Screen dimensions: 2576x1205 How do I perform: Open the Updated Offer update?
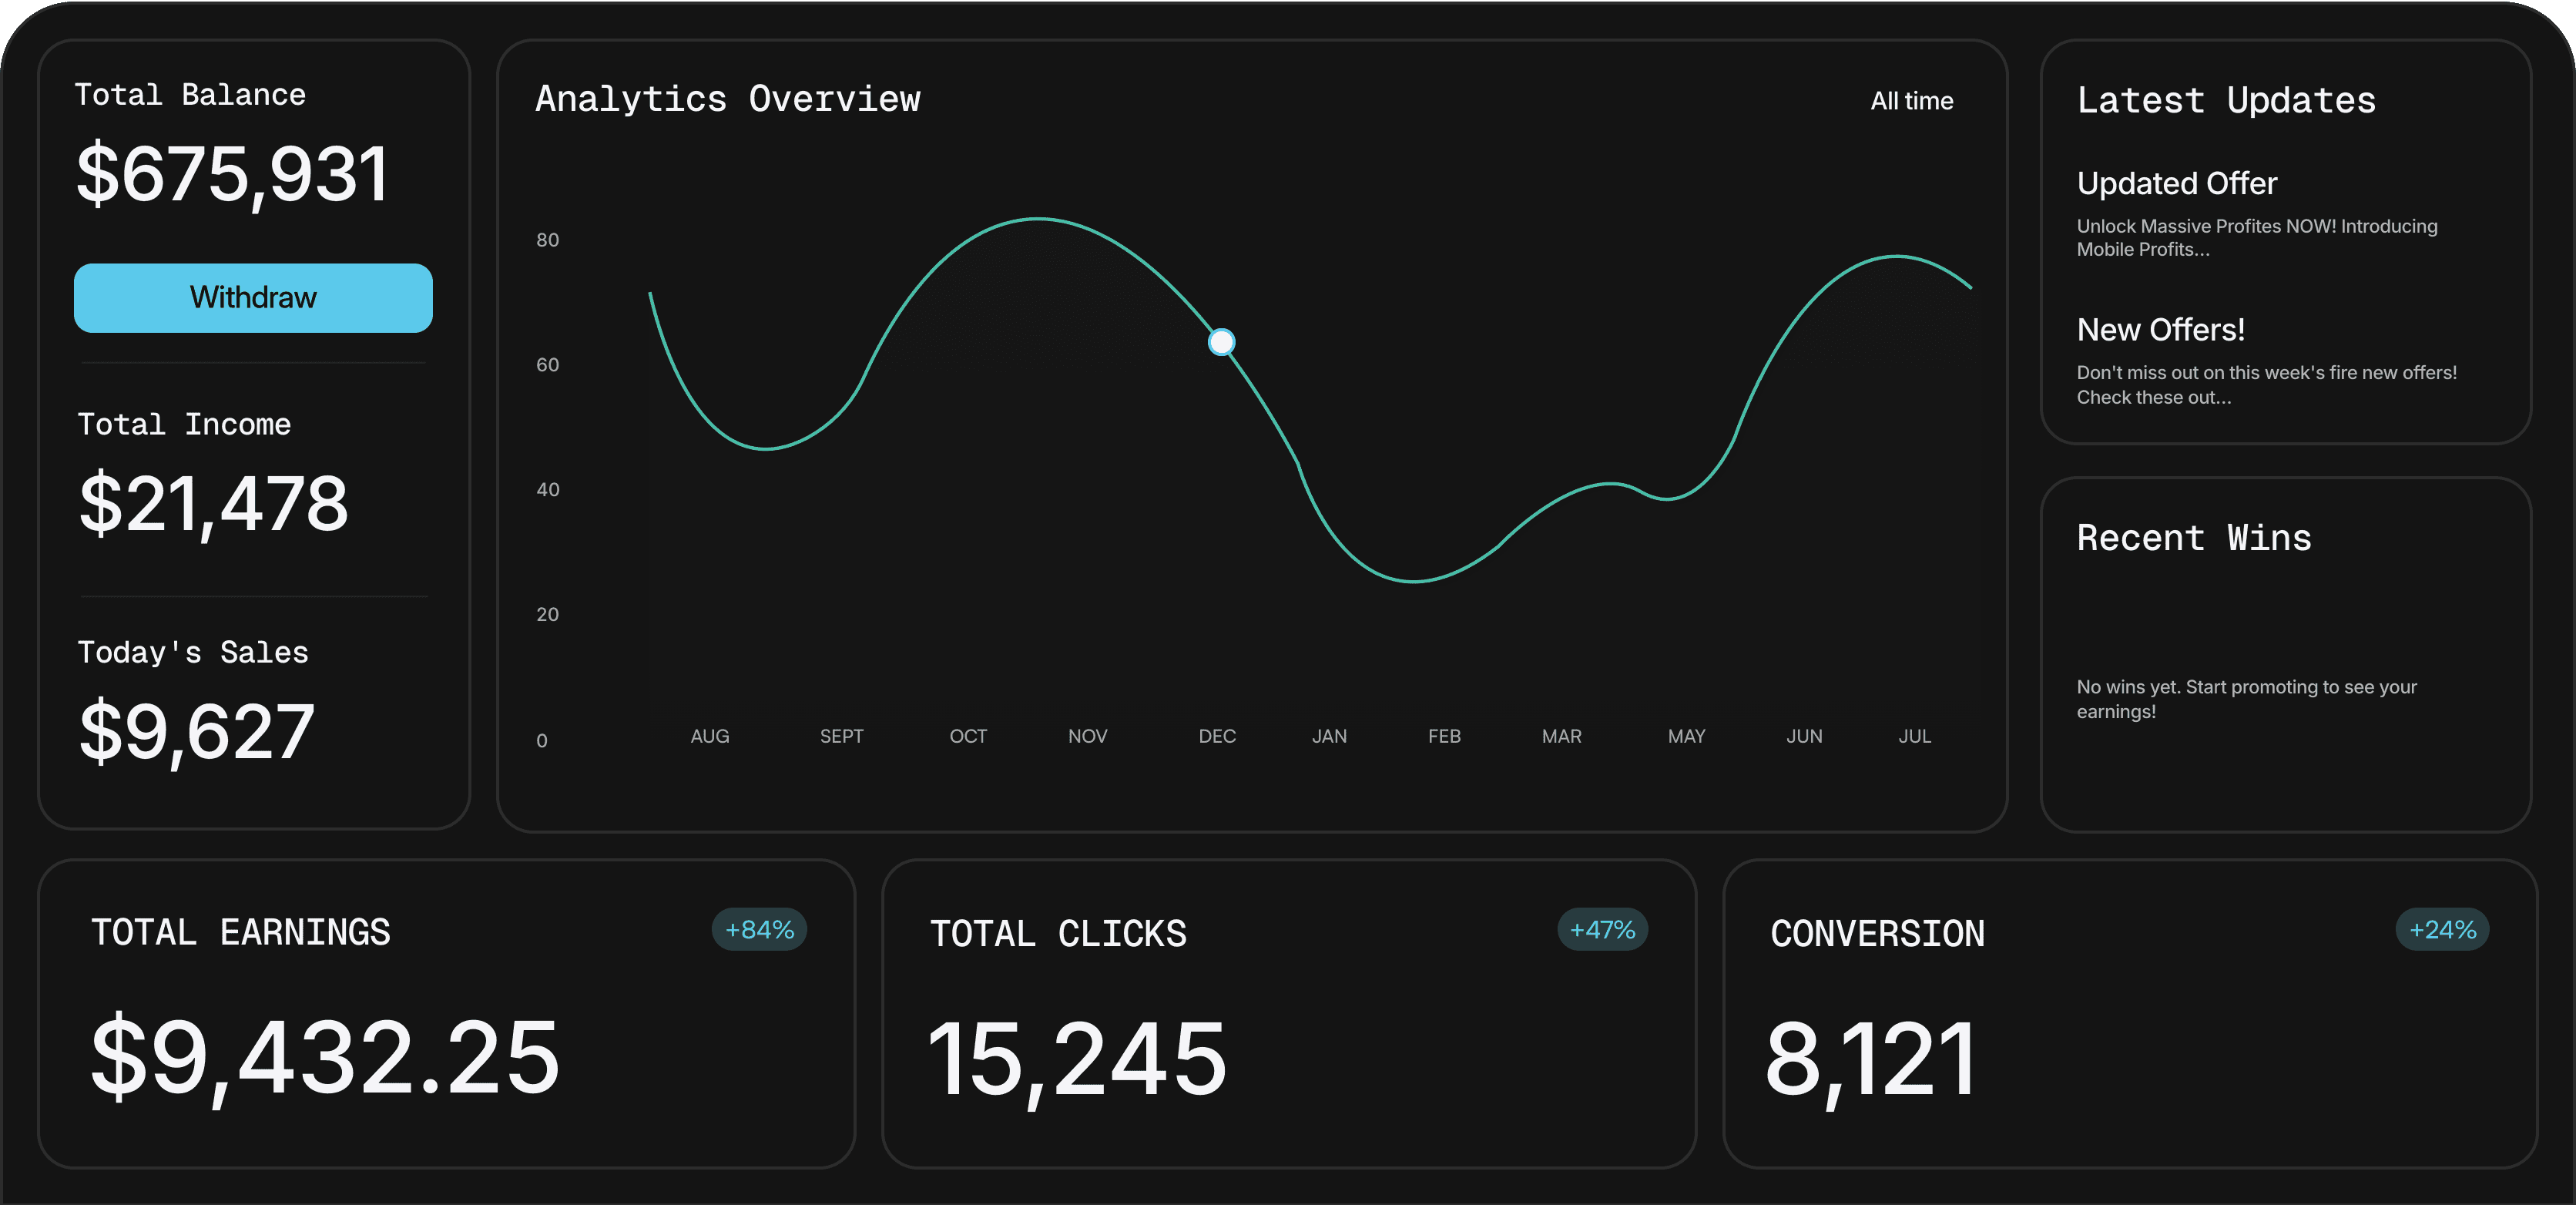[x=2176, y=184]
